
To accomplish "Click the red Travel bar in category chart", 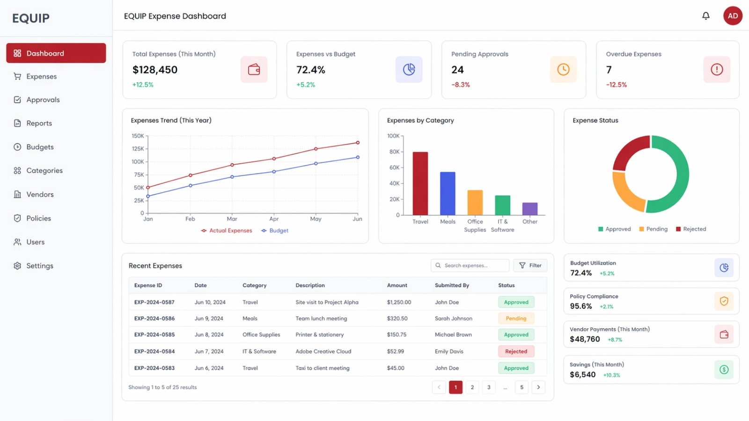I will 420,183.
